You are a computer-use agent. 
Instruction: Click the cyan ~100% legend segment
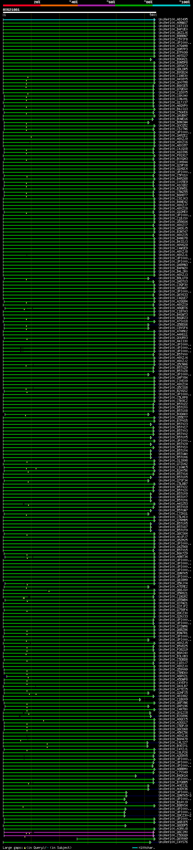171,5
